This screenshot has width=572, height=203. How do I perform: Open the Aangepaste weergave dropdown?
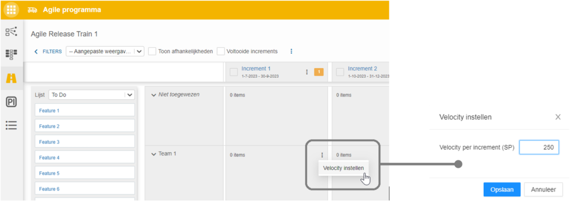point(105,51)
